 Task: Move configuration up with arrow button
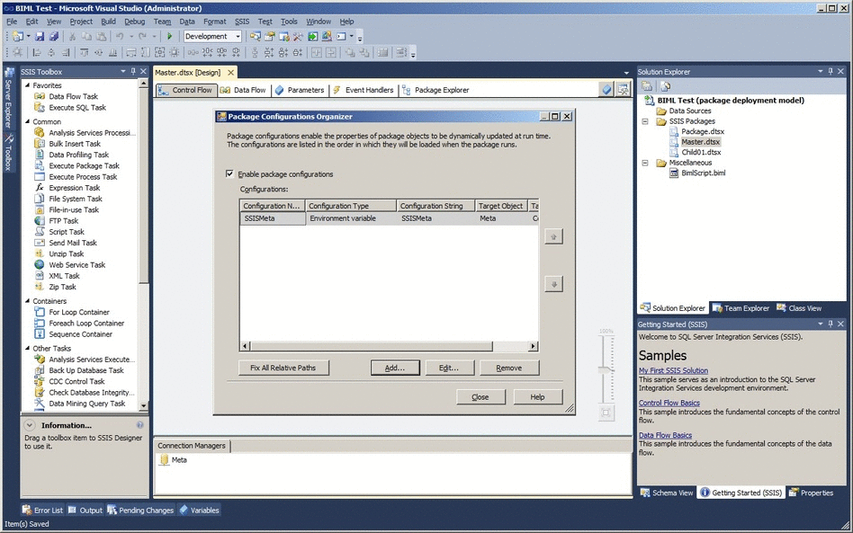[553, 236]
